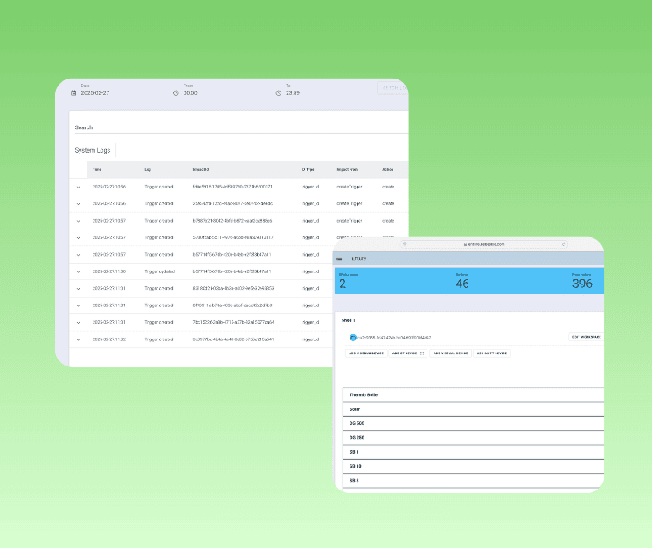Click the icon left of the browser address bar
This screenshot has width=652, height=548.
[404, 244]
